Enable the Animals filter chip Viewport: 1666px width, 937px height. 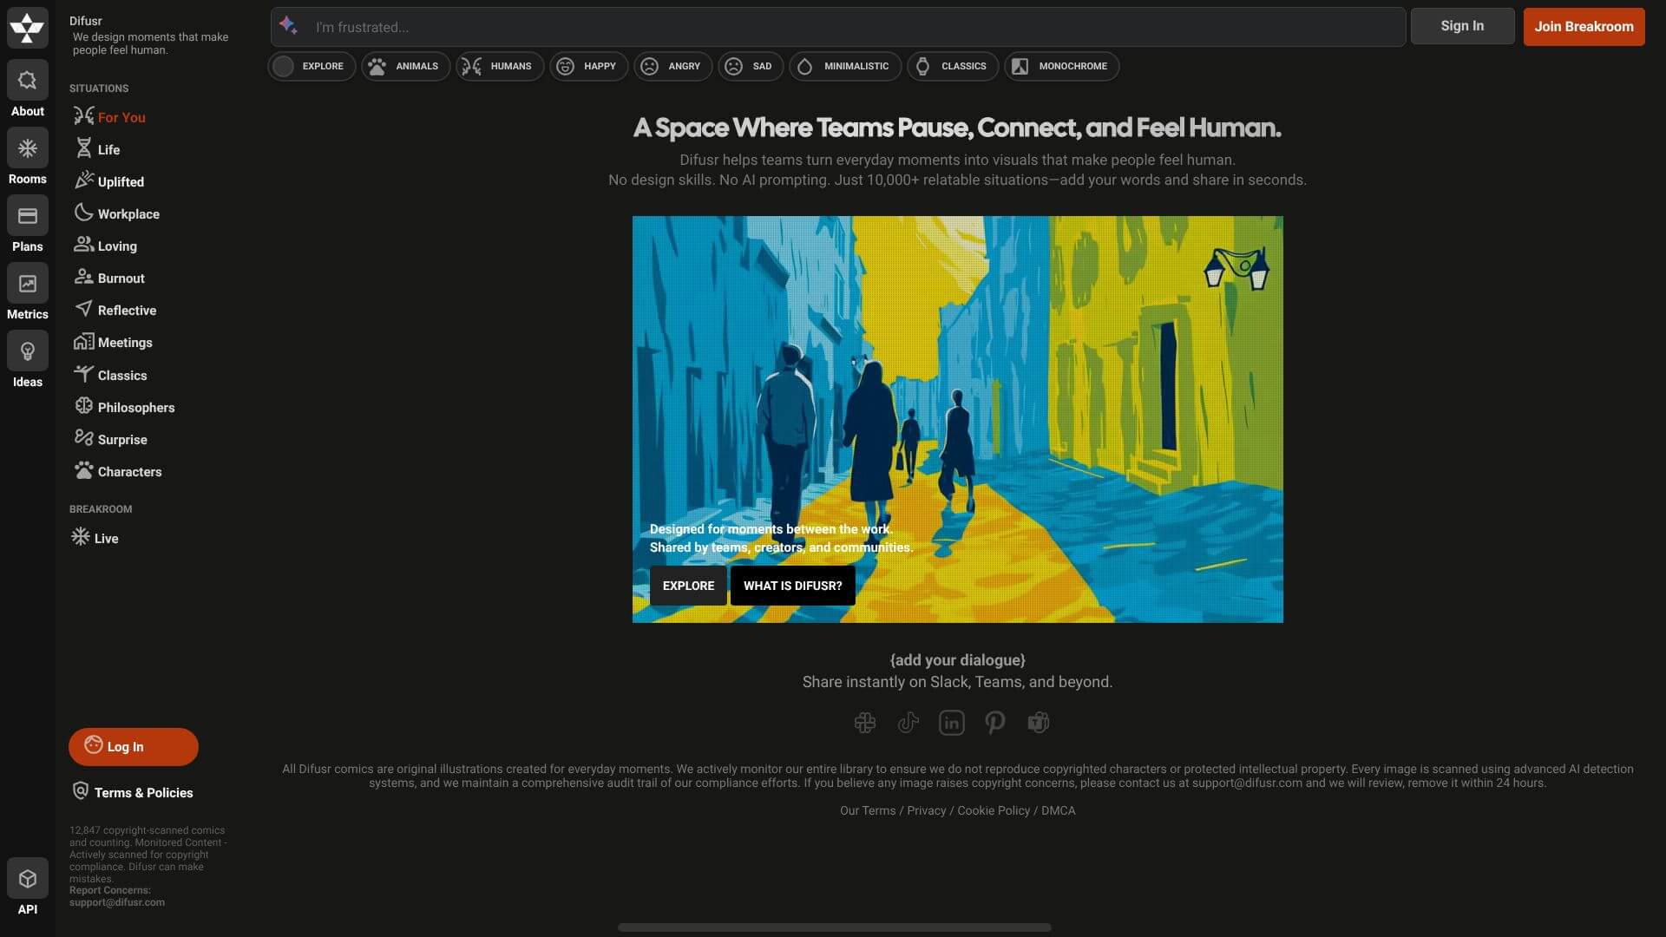[404, 66]
